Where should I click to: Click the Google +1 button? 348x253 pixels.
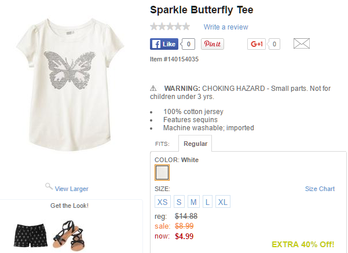coord(257,44)
